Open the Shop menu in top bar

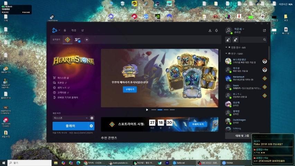(x=82, y=30)
